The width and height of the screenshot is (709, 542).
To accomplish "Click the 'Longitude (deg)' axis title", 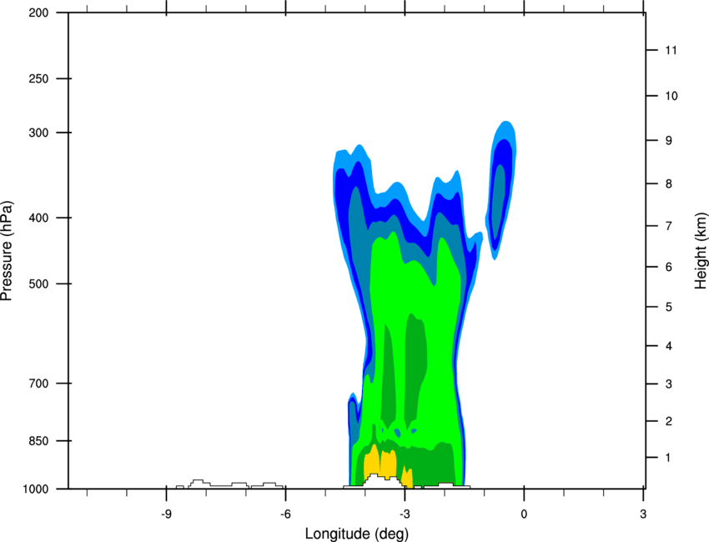I will point(357,534).
